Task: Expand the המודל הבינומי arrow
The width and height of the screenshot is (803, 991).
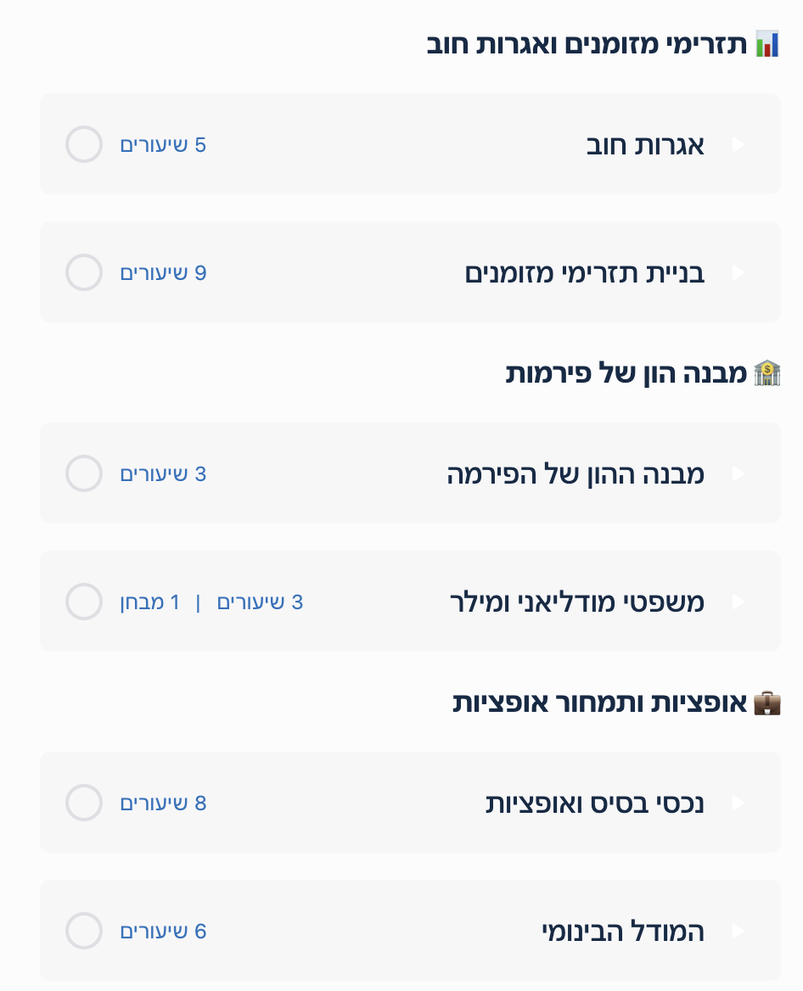Action: pos(738,932)
